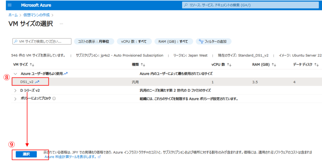Click the magnifier icon in top search bar

(186, 5)
